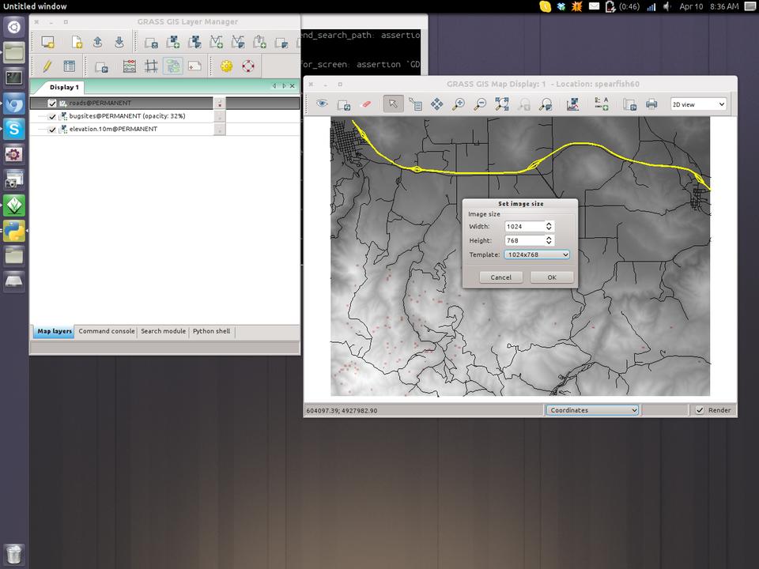Activate the Zoom in magnifier tool

[x=458, y=104]
